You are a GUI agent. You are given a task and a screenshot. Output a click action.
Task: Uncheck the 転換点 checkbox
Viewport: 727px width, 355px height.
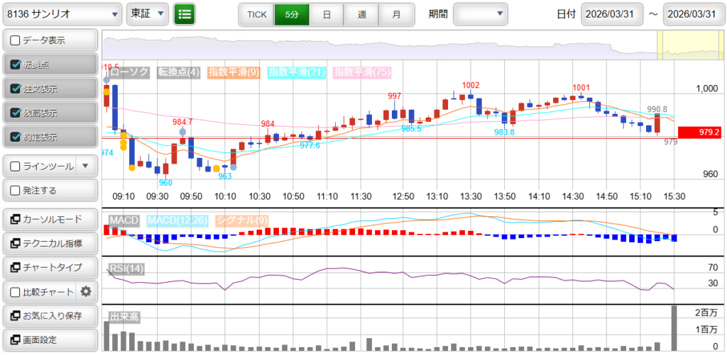(15, 64)
